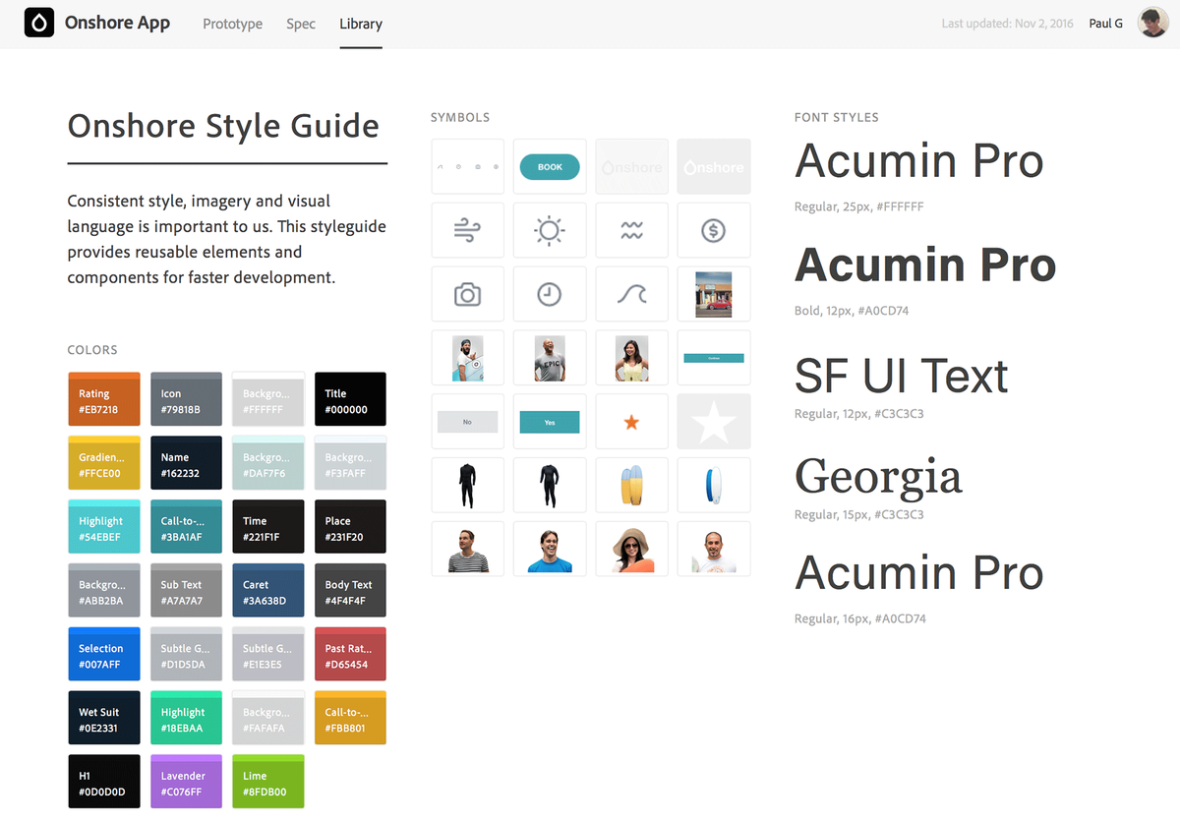Select the clock symbol
The width and height of the screenshot is (1180, 822).
tap(550, 293)
